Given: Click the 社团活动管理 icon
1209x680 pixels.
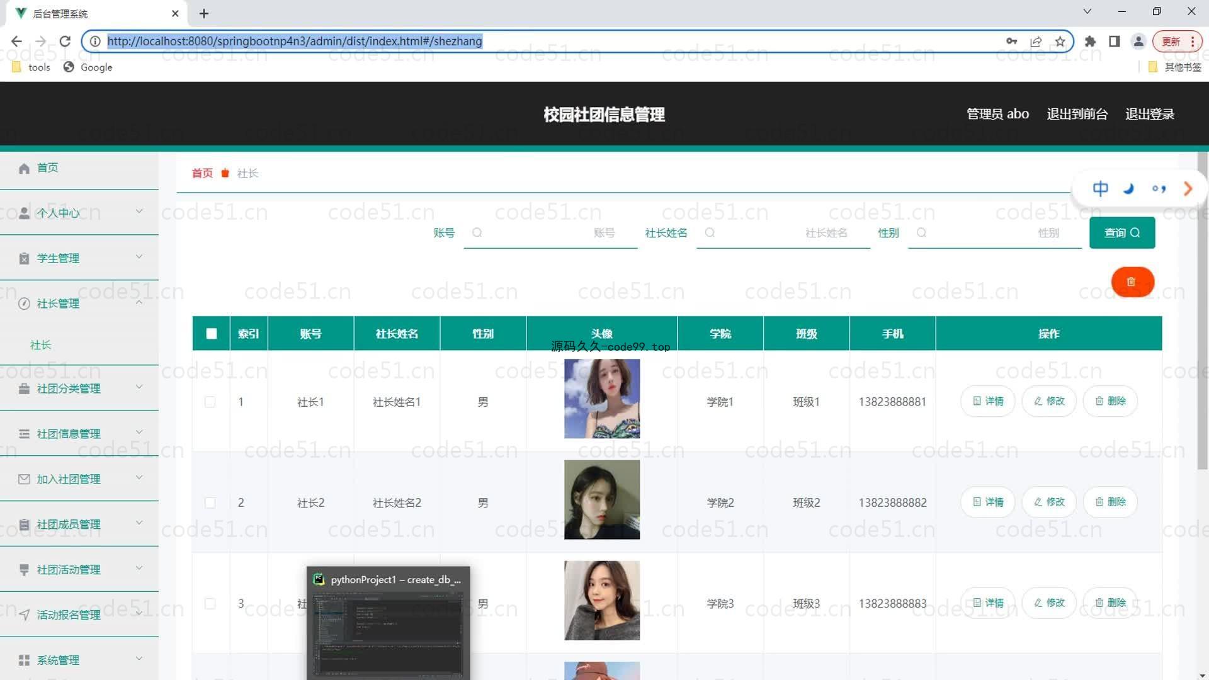Looking at the screenshot, I should pos(24,570).
